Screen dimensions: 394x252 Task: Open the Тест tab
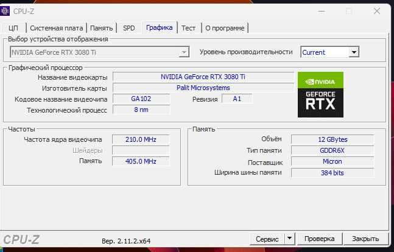pyautogui.click(x=188, y=28)
